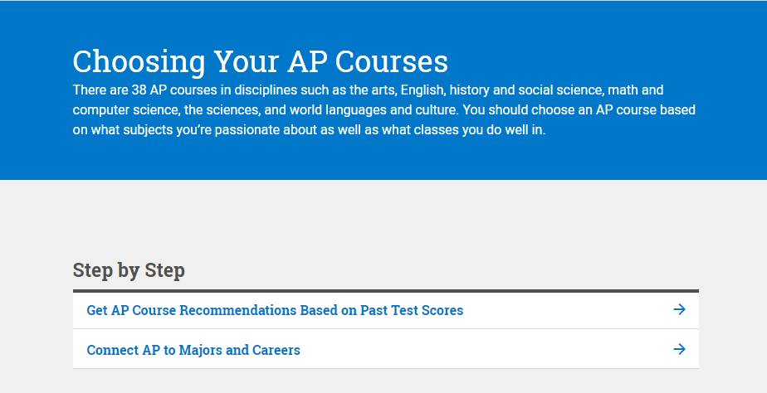Click the arrow icon beside Get AP Course Recommendations
The image size is (767, 393).
point(679,309)
